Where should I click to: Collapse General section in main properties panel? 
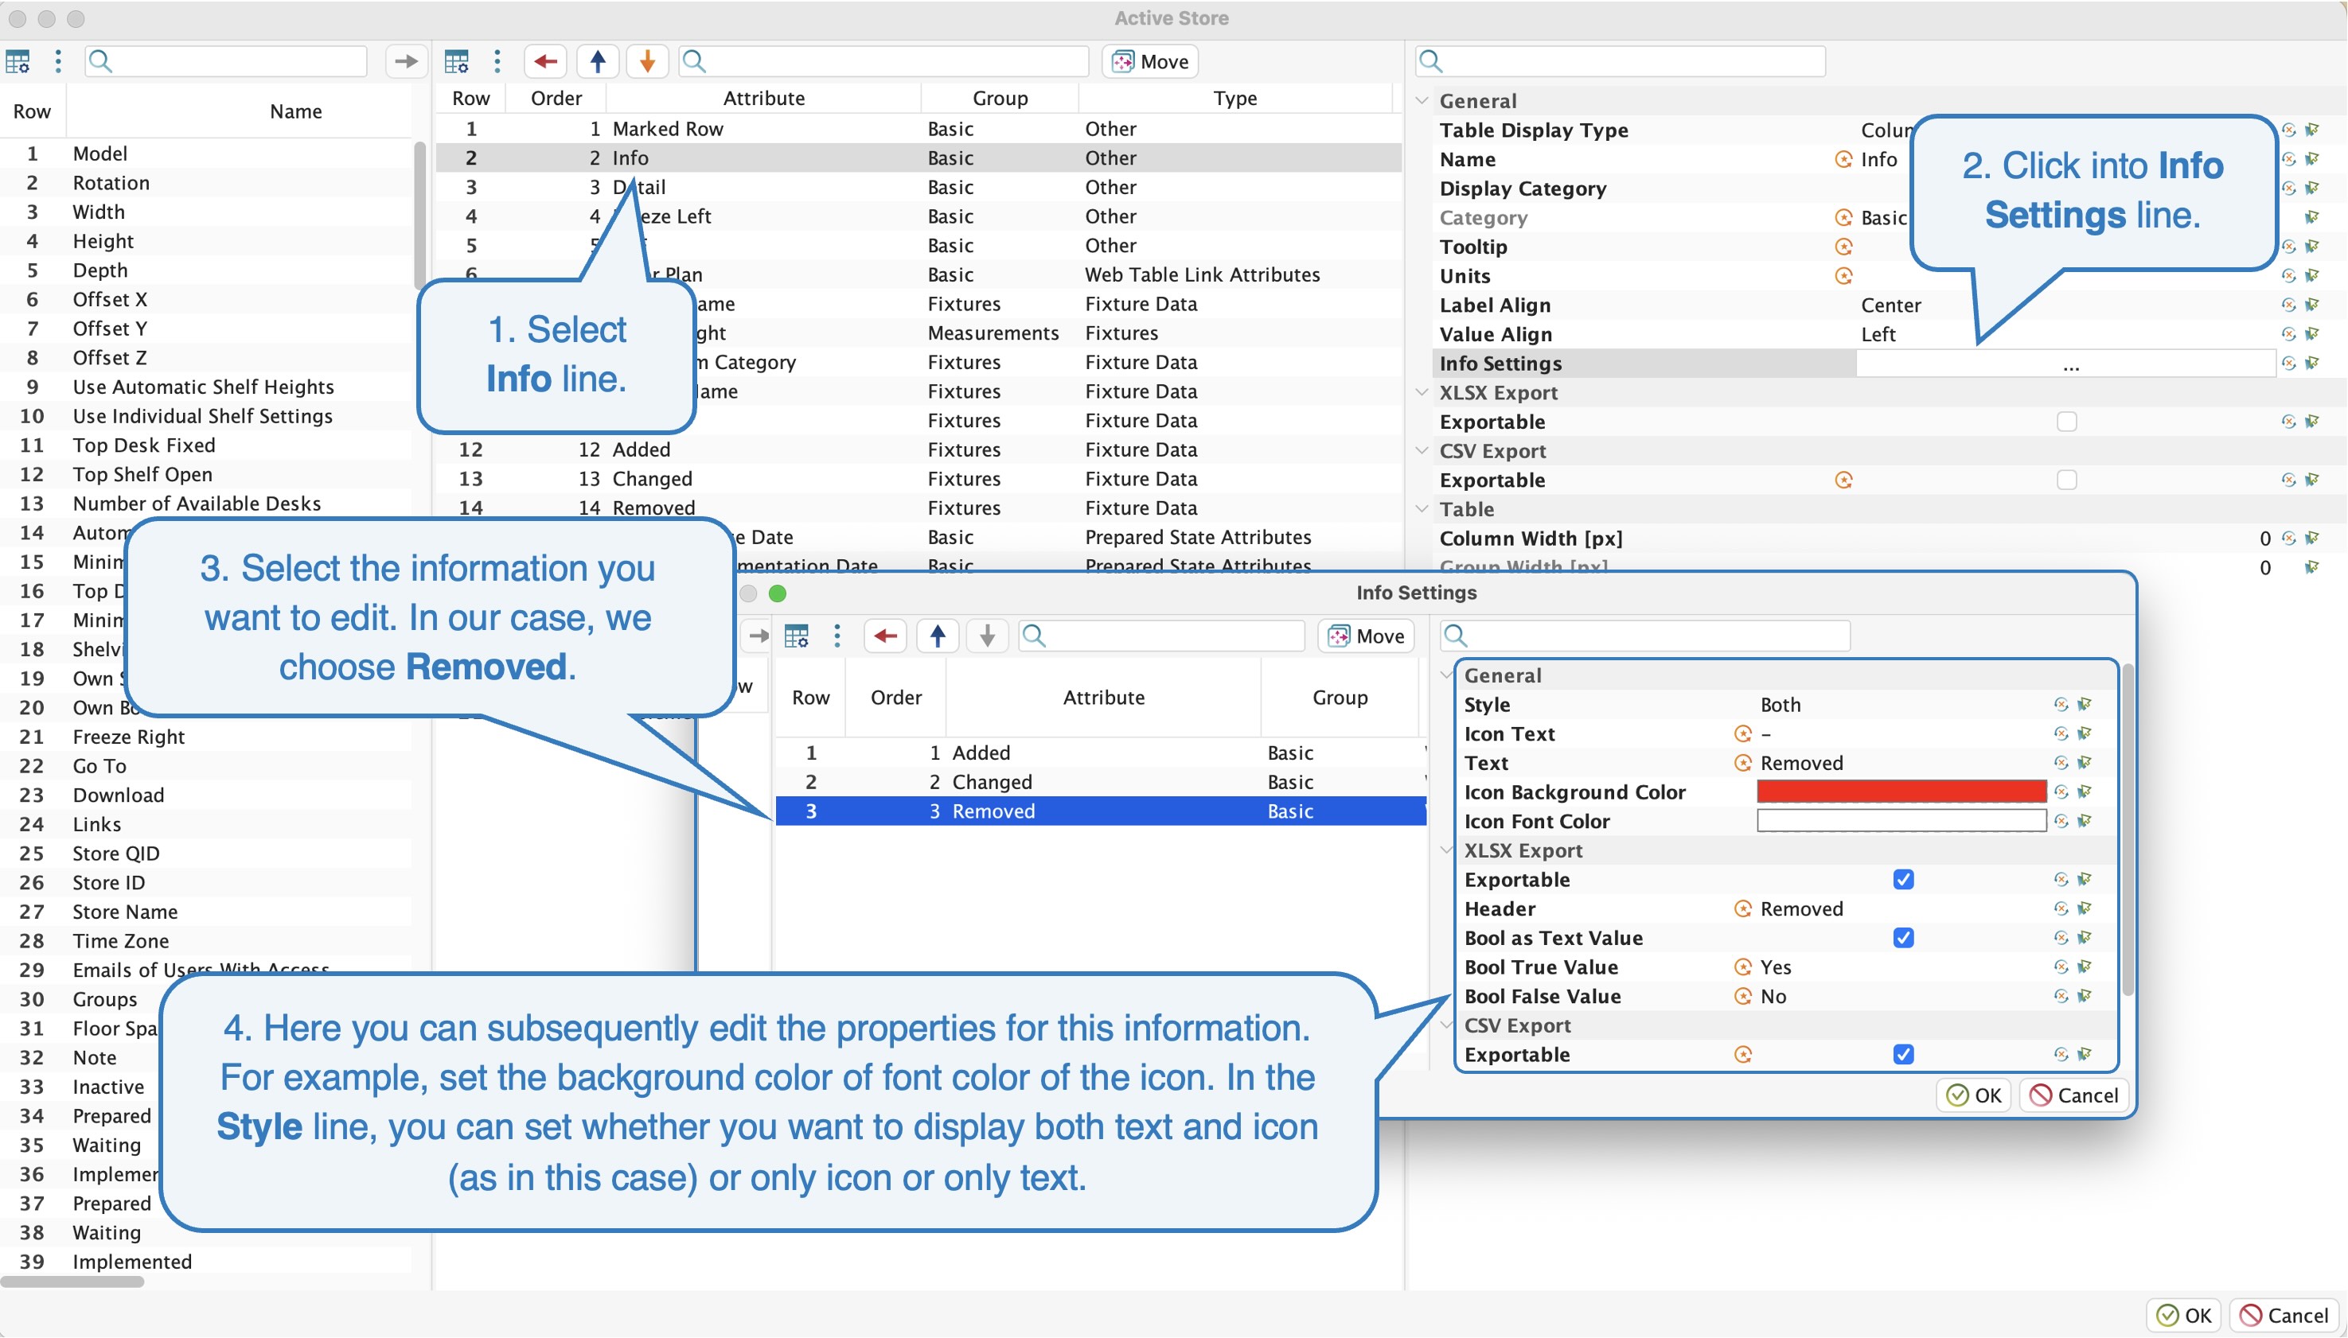(x=1422, y=100)
